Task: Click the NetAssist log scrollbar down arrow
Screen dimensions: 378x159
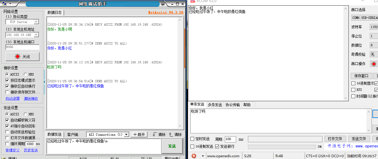Action: tap(180, 126)
